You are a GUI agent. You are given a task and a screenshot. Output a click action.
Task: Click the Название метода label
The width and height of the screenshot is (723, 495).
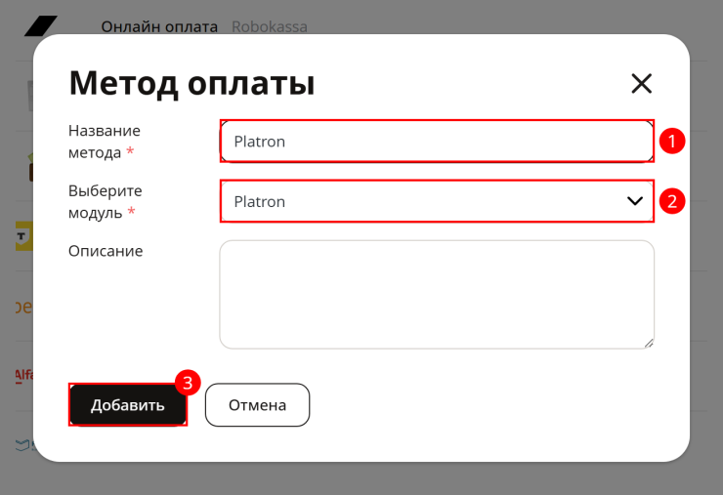coord(105,142)
